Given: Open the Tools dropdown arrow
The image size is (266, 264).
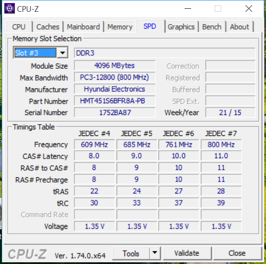Looking at the screenshot, I should tap(155, 253).
